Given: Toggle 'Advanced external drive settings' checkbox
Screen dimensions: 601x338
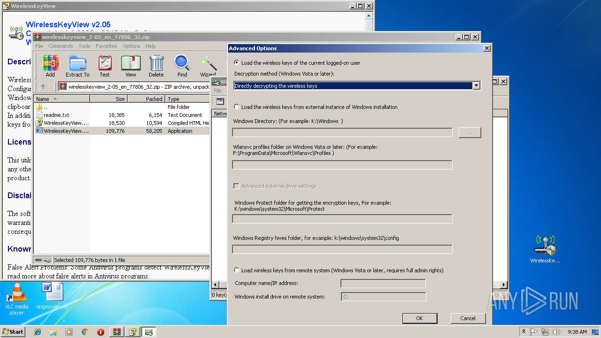Looking at the screenshot, I should (x=236, y=186).
